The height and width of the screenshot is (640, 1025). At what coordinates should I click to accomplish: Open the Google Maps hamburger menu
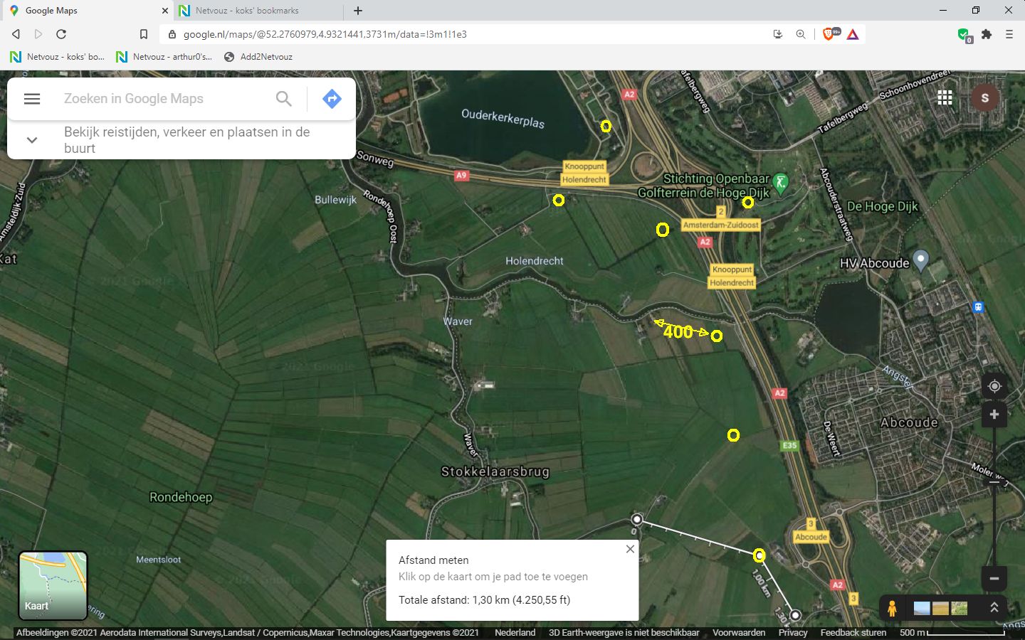[x=32, y=99]
